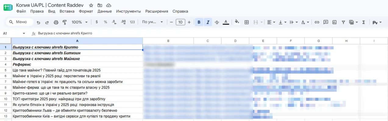Redo the last action

[47, 22]
